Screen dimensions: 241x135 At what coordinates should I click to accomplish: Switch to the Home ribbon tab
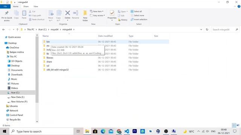[x=16, y=6]
